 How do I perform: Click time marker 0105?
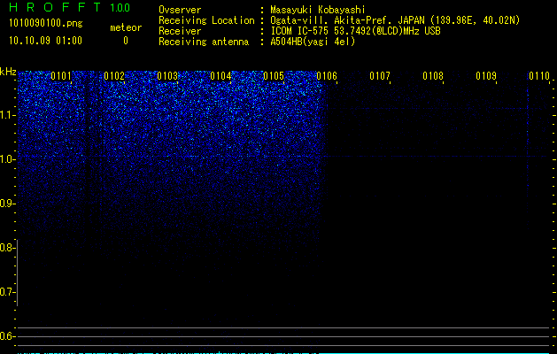point(274,76)
